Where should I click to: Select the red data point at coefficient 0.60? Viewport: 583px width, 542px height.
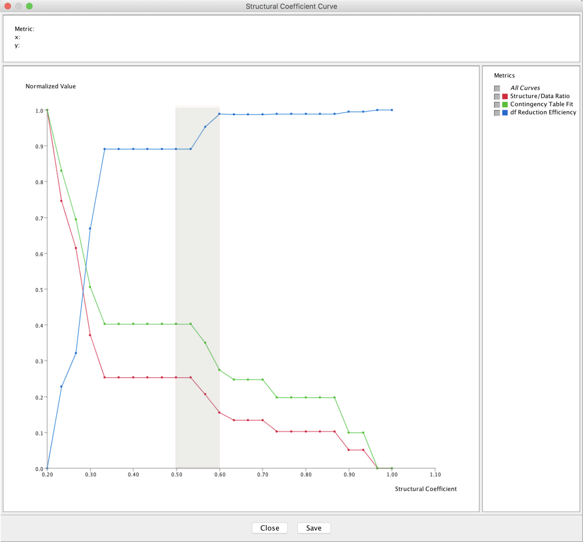click(219, 413)
